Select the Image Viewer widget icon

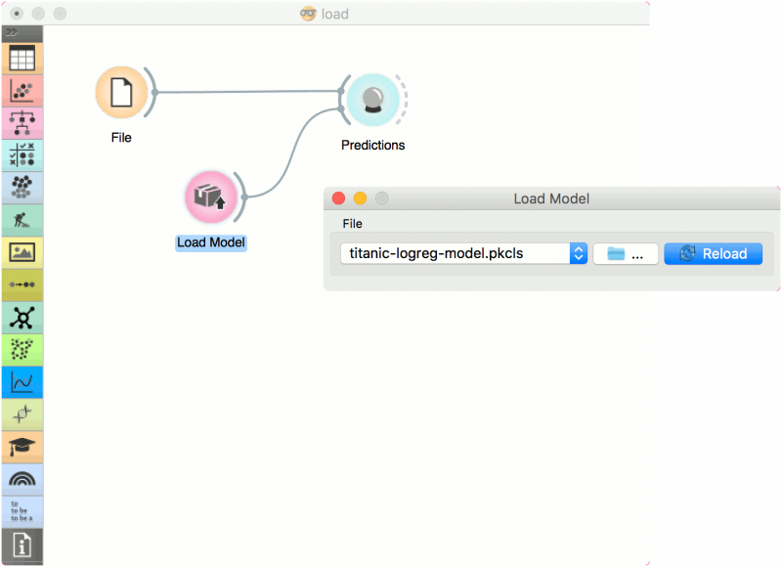(22, 252)
